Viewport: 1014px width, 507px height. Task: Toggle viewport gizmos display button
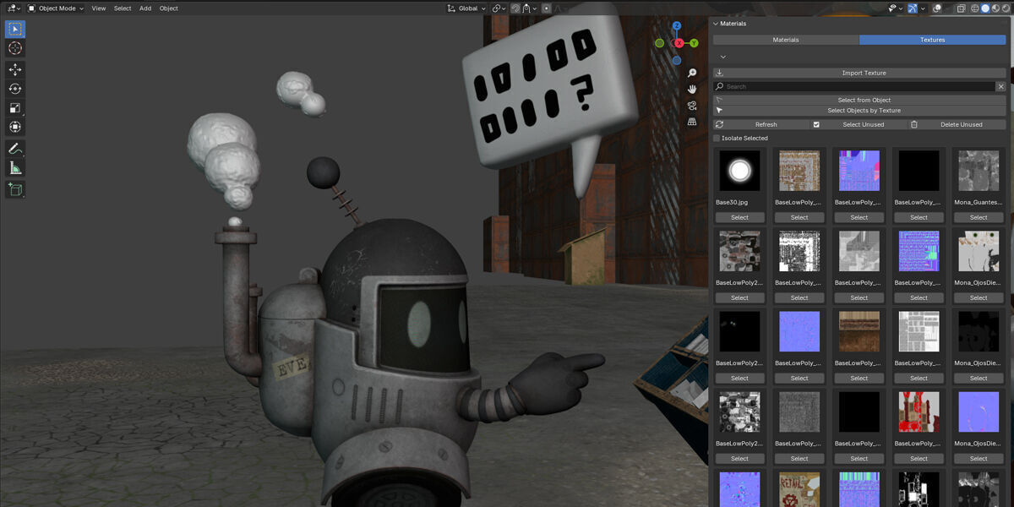tap(913, 8)
